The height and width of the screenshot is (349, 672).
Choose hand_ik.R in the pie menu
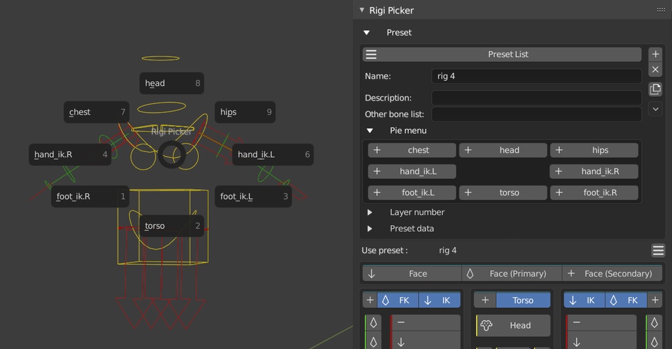[70, 155]
